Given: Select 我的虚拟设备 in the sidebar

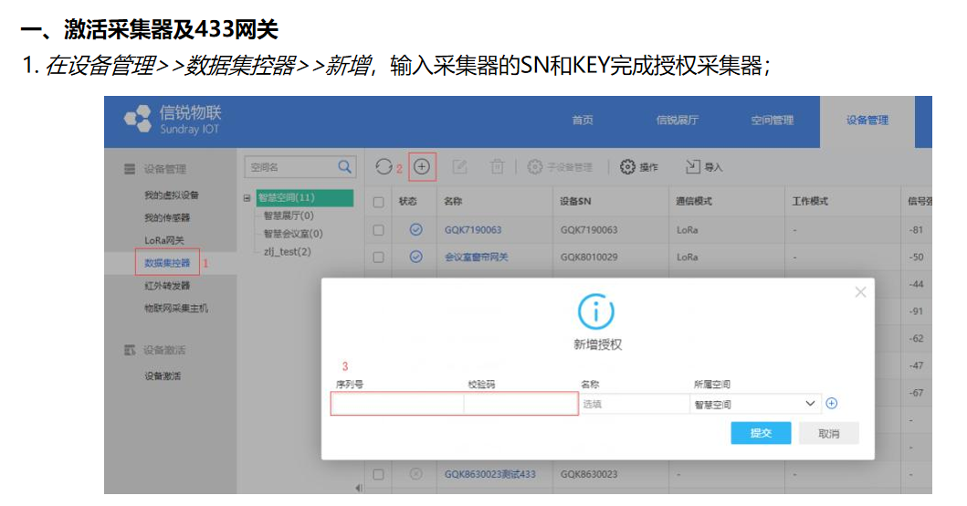Looking at the screenshot, I should pos(172,195).
